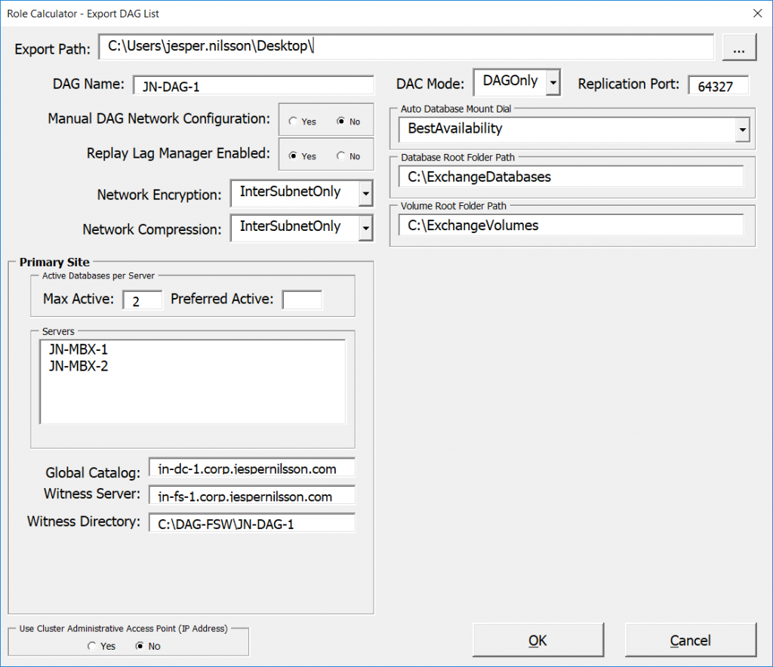The width and height of the screenshot is (773, 667).
Task: Click the Preferred Active field
Action: [x=301, y=300]
